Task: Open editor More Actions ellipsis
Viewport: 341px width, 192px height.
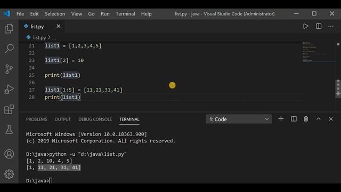Action: [x=331, y=26]
